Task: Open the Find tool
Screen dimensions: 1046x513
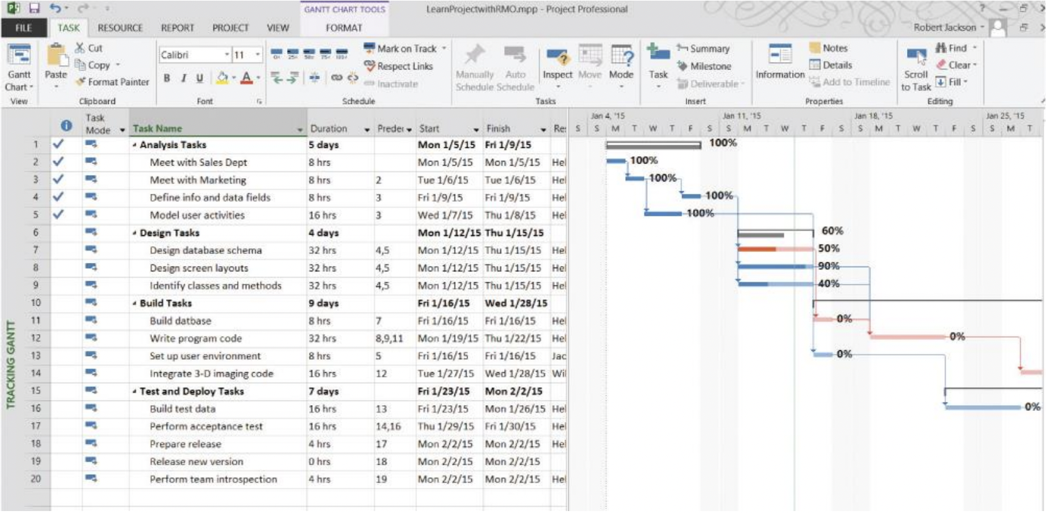Action: pos(955,48)
